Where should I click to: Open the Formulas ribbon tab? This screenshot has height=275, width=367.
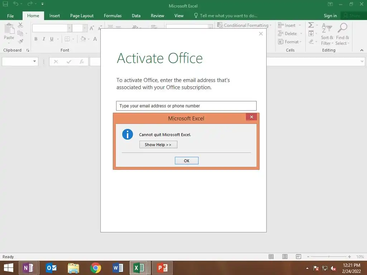[113, 16]
